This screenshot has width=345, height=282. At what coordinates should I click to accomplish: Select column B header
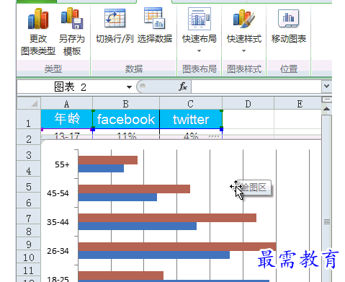126,104
